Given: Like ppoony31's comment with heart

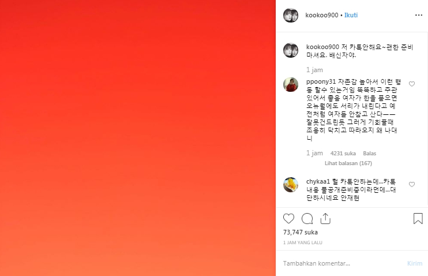Looking at the screenshot, I should (412, 84).
